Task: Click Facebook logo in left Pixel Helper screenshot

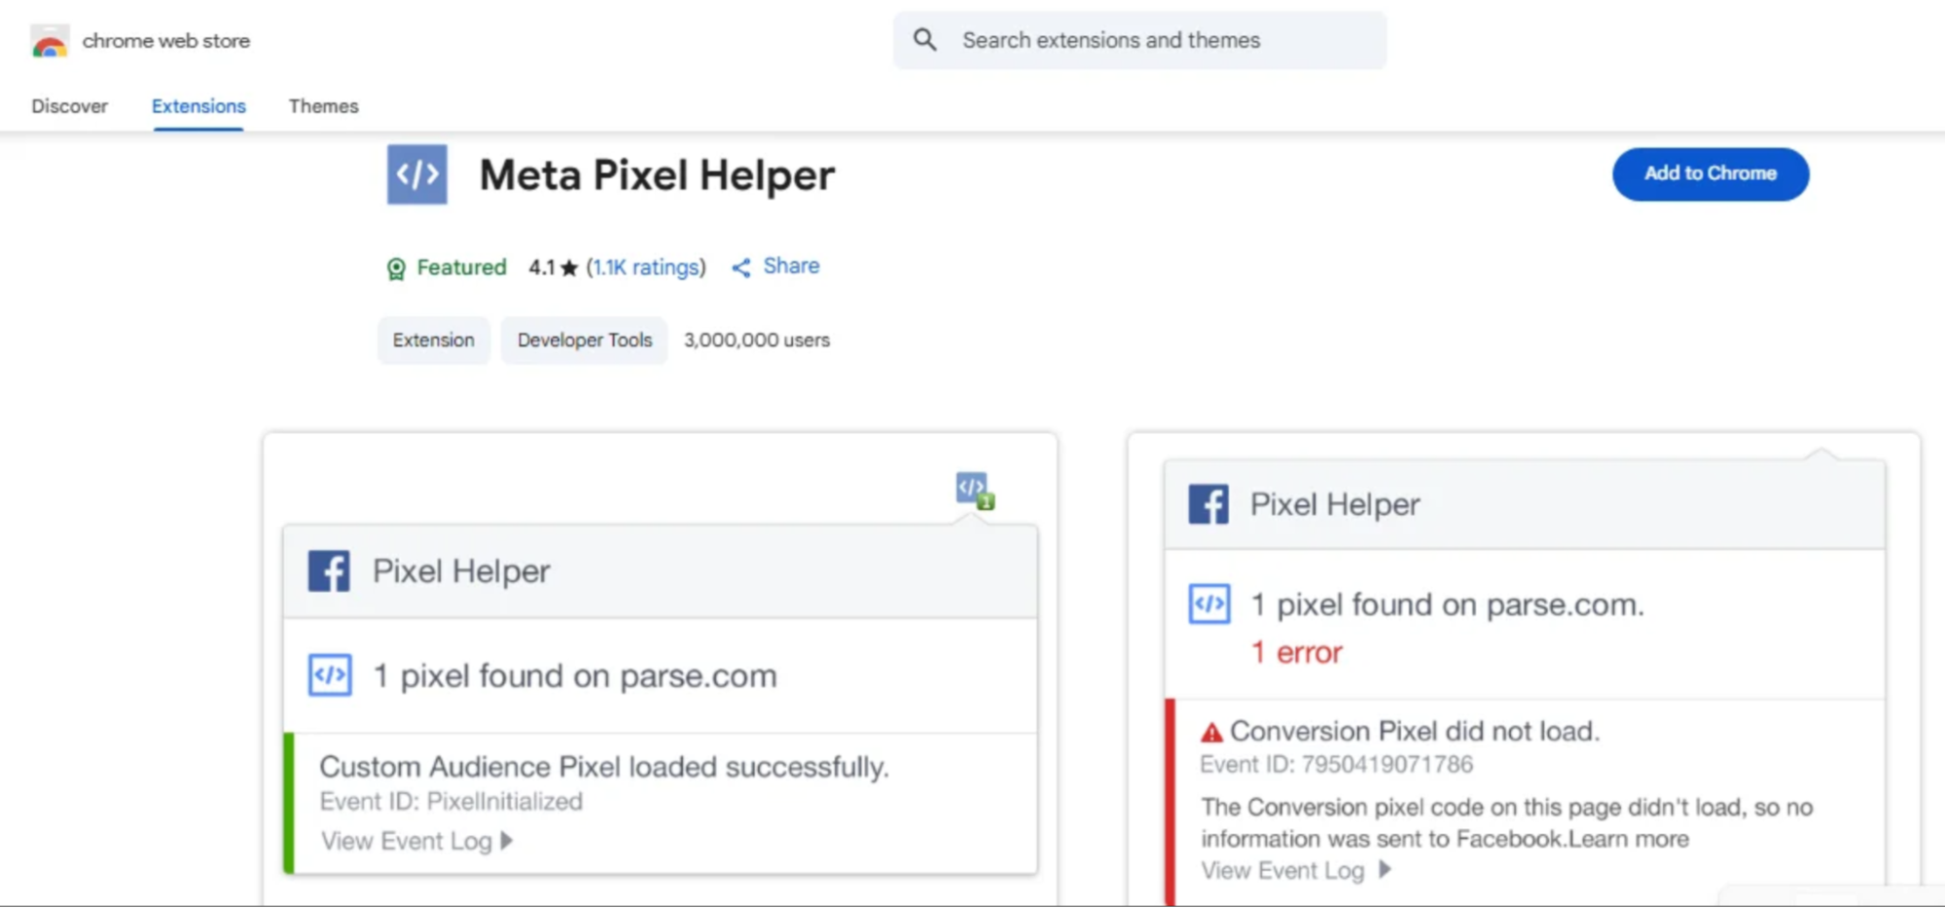Action: pos(329,571)
